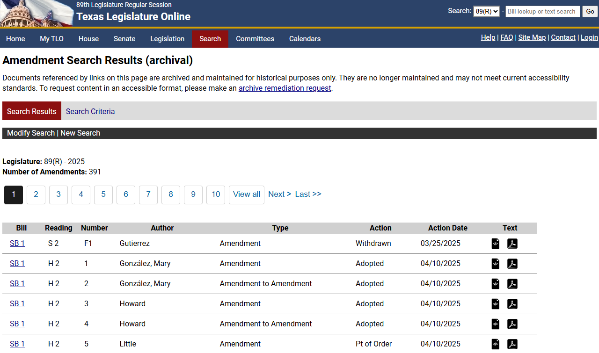The width and height of the screenshot is (599, 353).
Task: Open PDF for González's amendment to amendment 2
Action: click(x=512, y=284)
